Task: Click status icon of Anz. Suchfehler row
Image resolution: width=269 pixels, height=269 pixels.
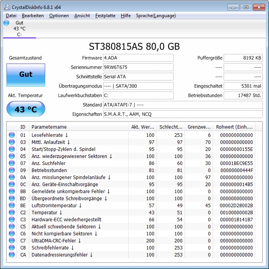Action: pyautogui.click(x=12, y=163)
